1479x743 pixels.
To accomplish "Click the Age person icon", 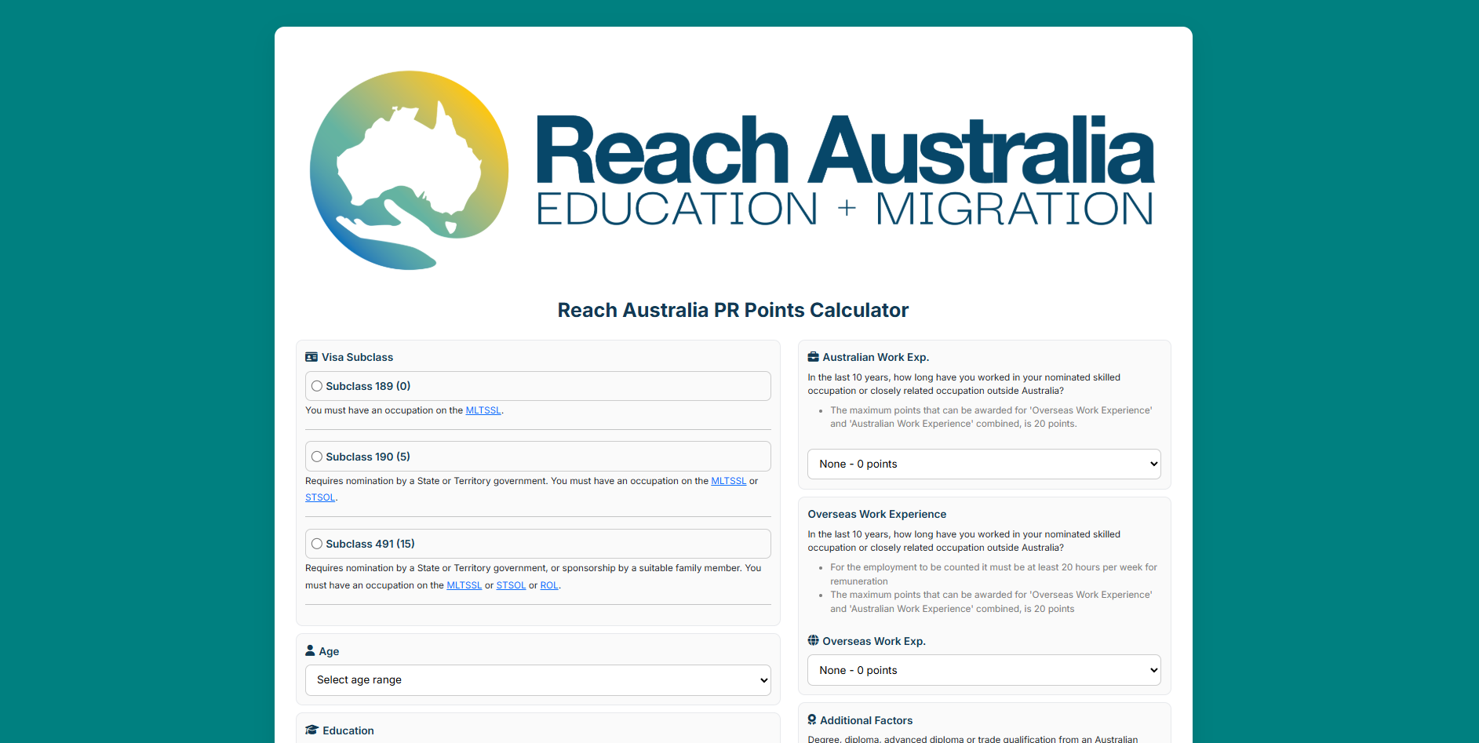I will click(x=310, y=650).
